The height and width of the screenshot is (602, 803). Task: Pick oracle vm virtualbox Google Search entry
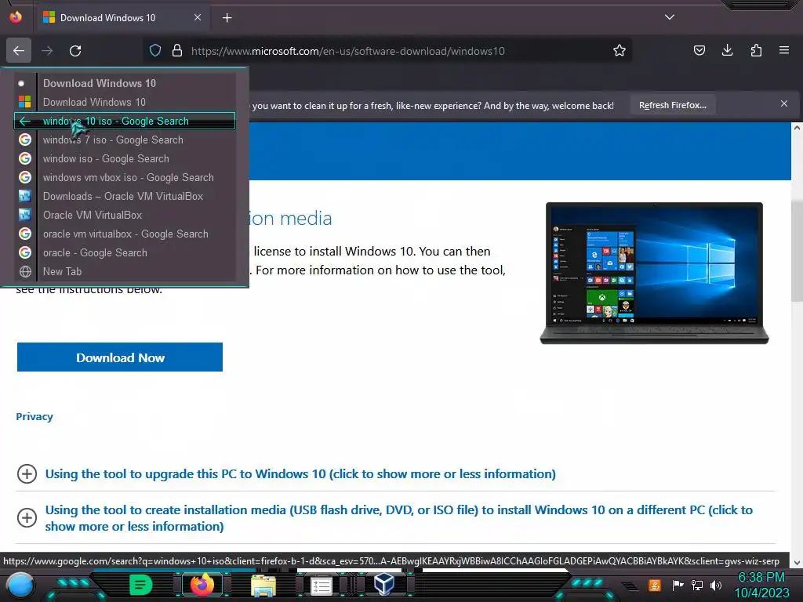tap(125, 234)
